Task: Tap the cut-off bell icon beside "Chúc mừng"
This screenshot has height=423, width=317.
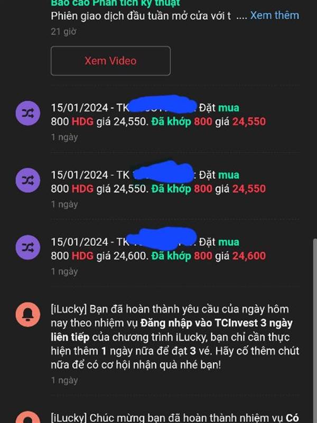Action: point(28,417)
